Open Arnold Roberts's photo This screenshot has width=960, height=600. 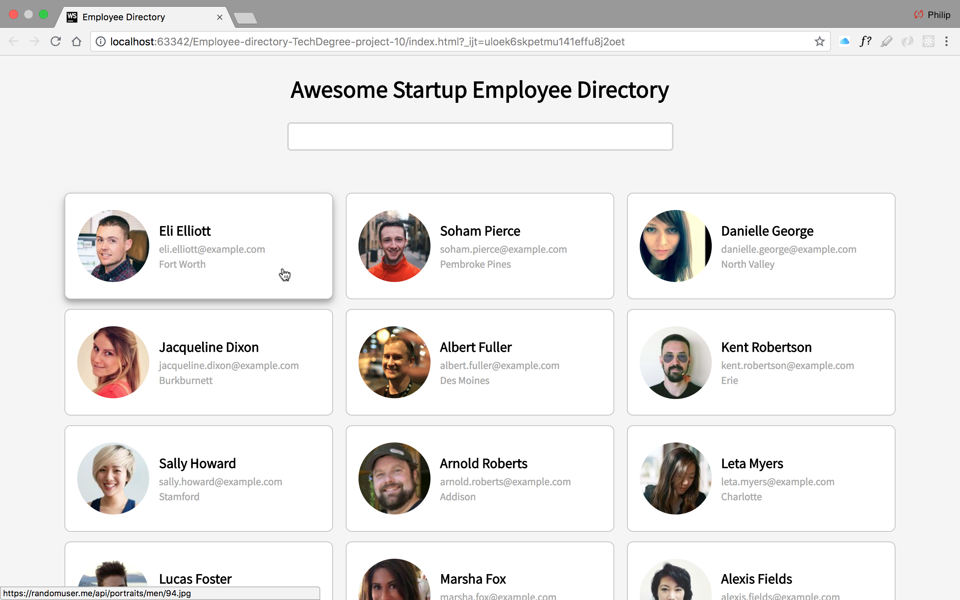(394, 478)
